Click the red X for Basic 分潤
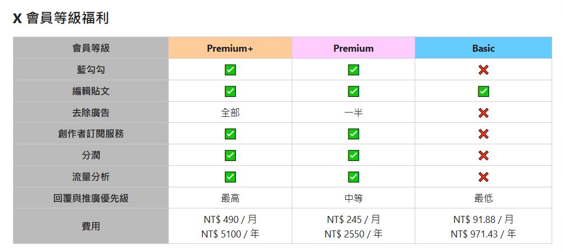This screenshot has height=252, width=563. (483, 156)
